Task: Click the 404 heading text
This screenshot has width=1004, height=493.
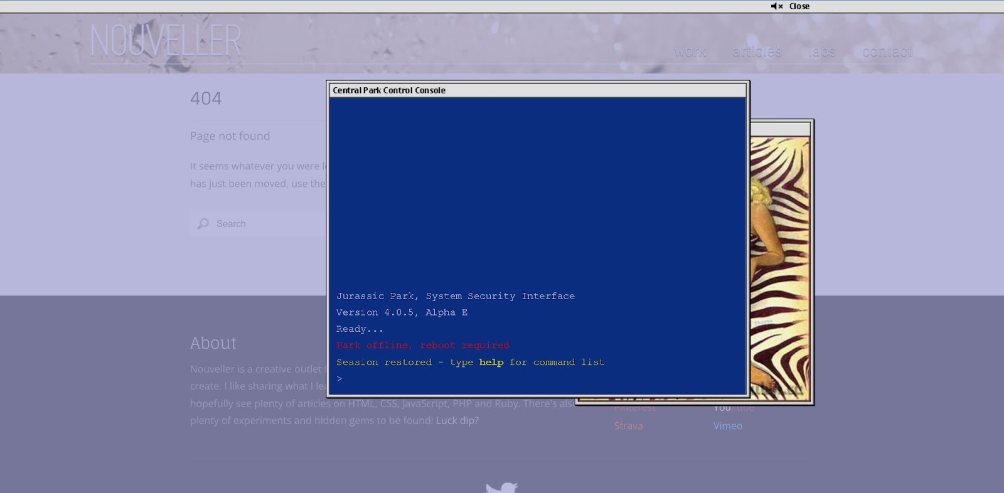Action: [x=206, y=98]
